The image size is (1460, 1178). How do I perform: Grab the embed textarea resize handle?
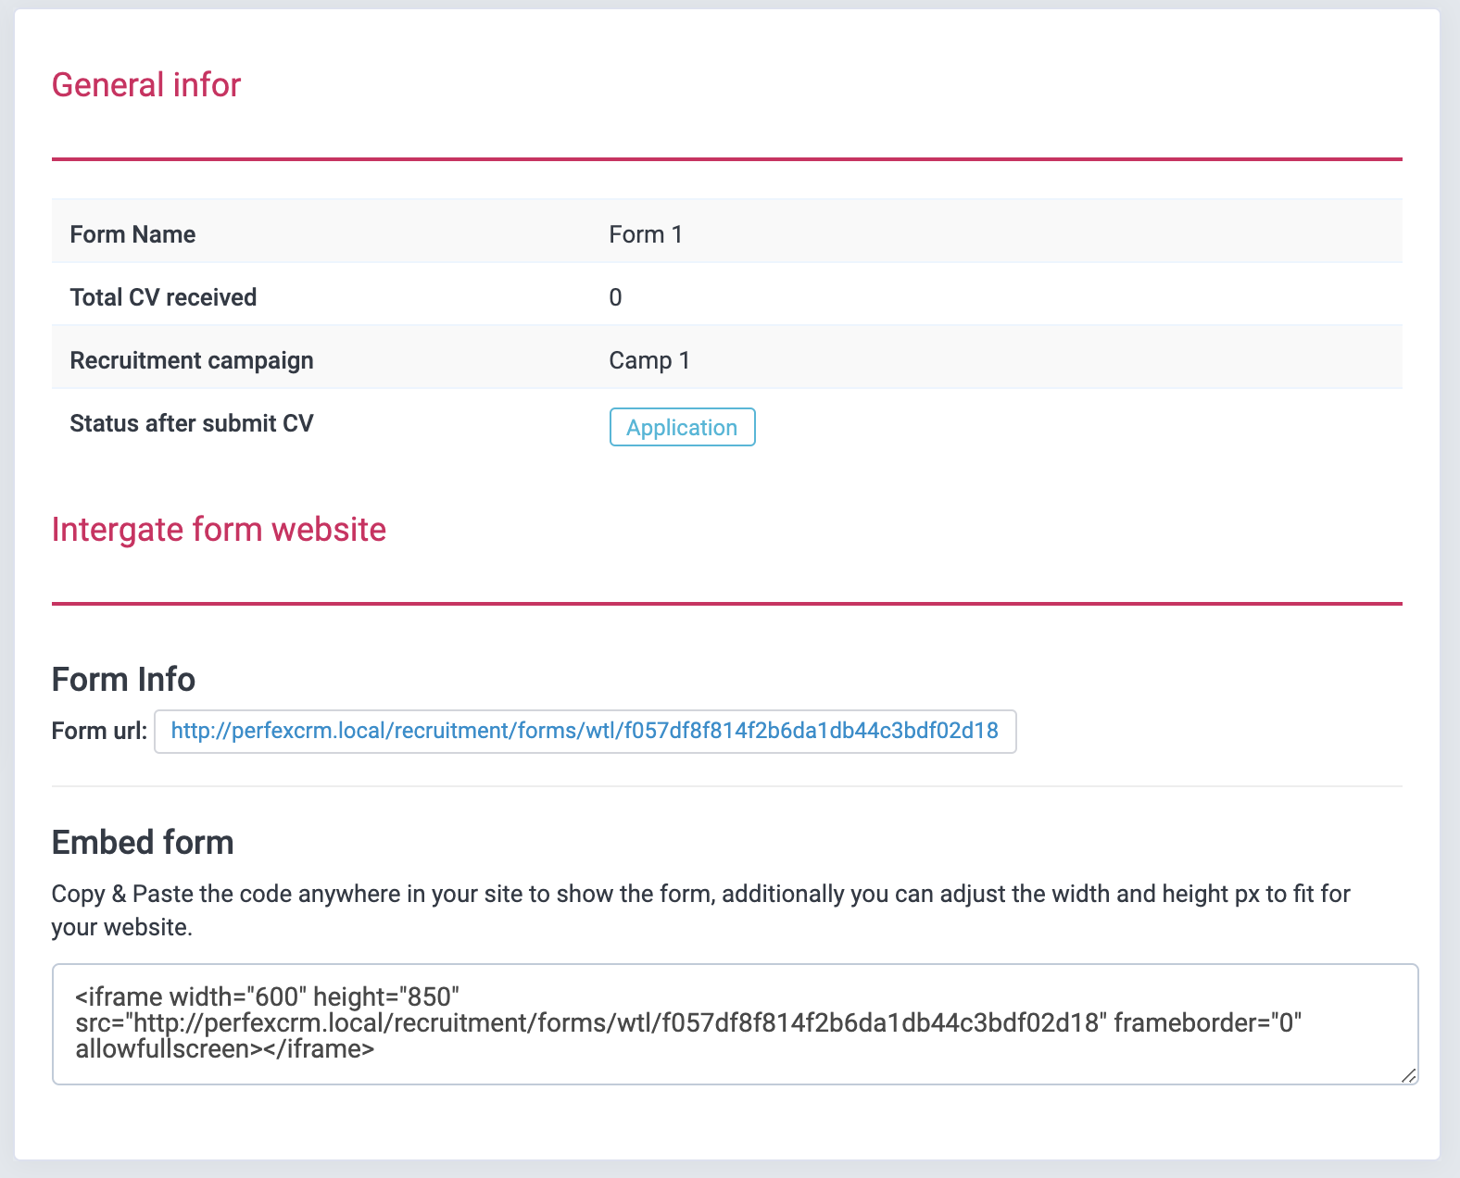tap(1408, 1074)
